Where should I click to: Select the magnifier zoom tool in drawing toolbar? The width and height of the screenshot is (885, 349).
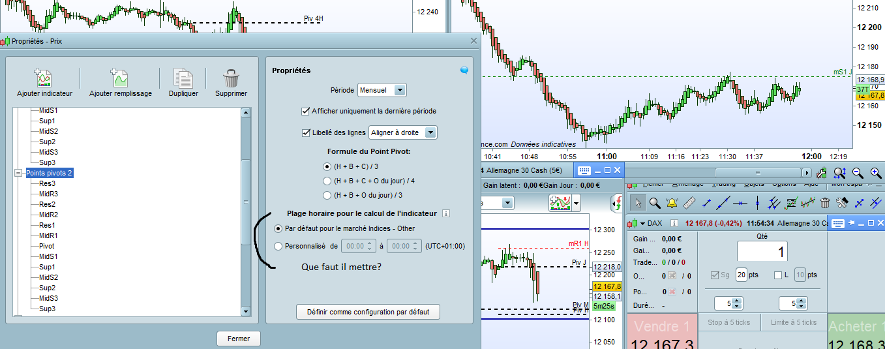pyautogui.click(x=654, y=203)
